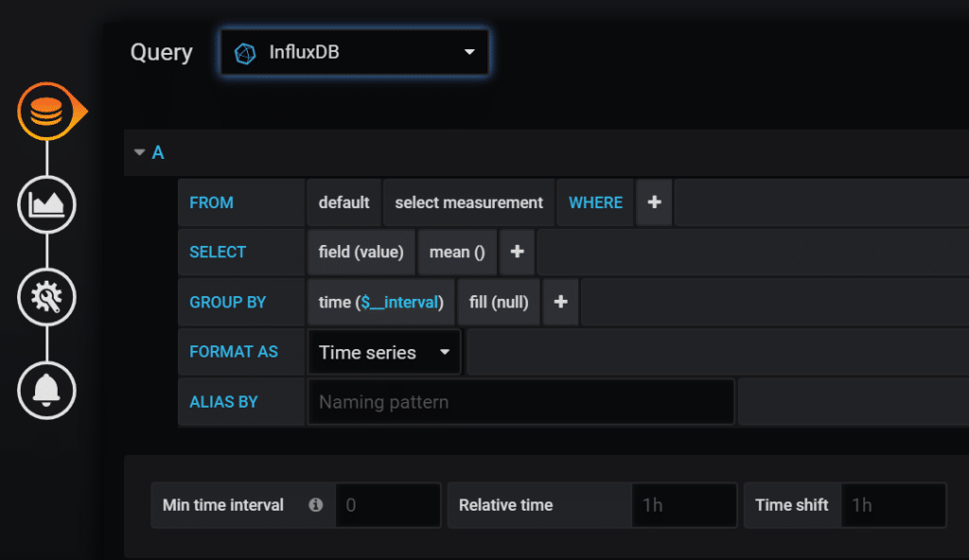This screenshot has width=969, height=560.
Task: Click the mean () aggregation segment
Action: 457,252
